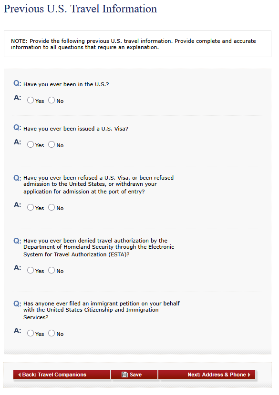Image resolution: width=279 pixels, height=395 pixels.
Task: Select No for been in the U.S.
Action: point(52,100)
